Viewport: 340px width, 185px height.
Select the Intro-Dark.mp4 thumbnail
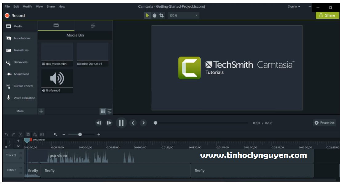[x=92, y=54]
